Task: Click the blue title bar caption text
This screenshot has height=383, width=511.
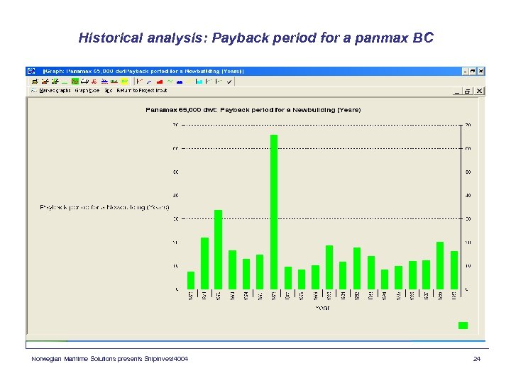Action: coord(143,71)
